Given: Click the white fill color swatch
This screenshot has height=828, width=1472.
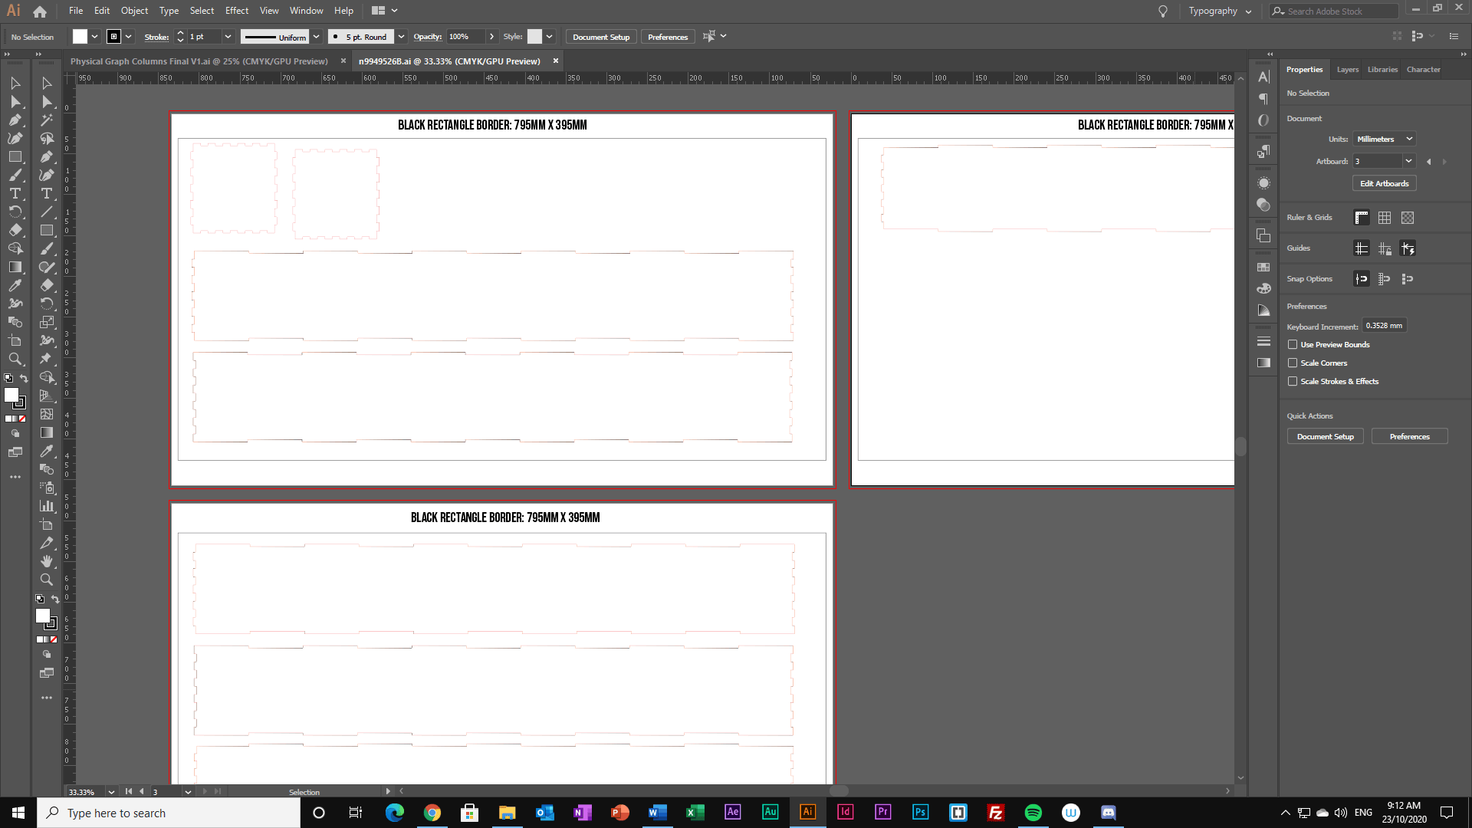Looking at the screenshot, I should 80,37.
